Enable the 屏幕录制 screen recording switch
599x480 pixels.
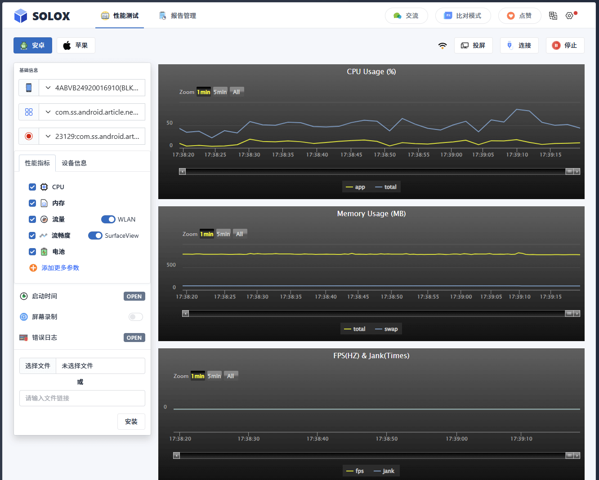coord(136,317)
